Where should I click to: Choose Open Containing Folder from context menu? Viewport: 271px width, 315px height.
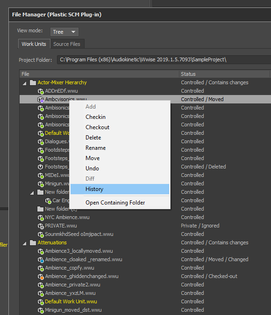(120, 203)
